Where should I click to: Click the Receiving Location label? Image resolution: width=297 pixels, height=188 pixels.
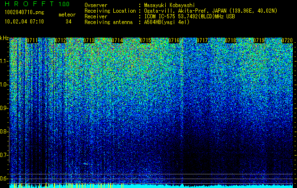click(110, 11)
